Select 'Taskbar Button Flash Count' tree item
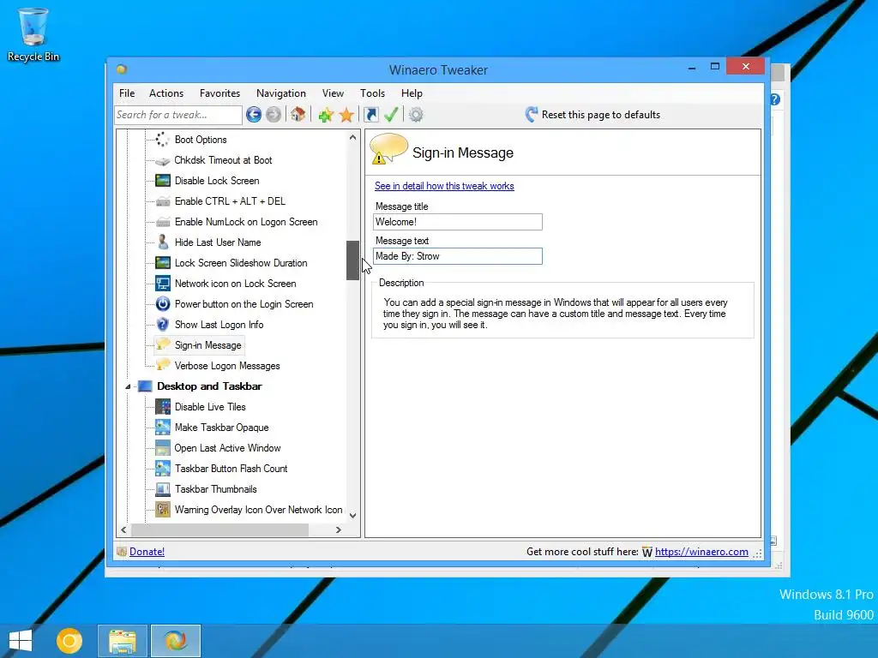This screenshot has width=878, height=658. click(x=231, y=469)
